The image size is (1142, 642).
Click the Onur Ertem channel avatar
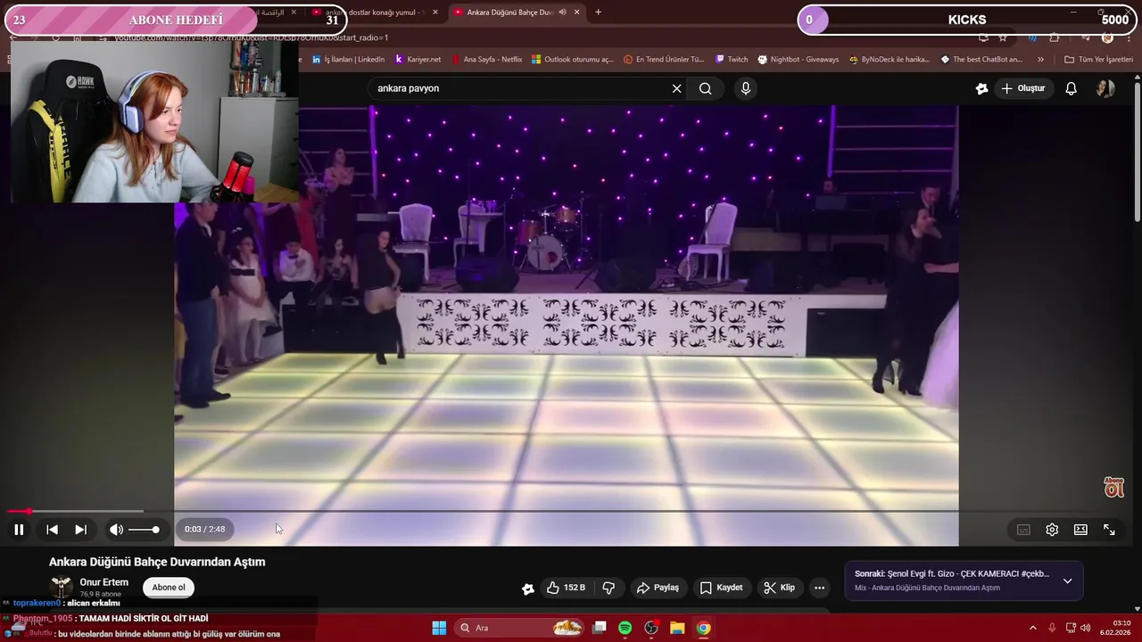tap(62, 587)
